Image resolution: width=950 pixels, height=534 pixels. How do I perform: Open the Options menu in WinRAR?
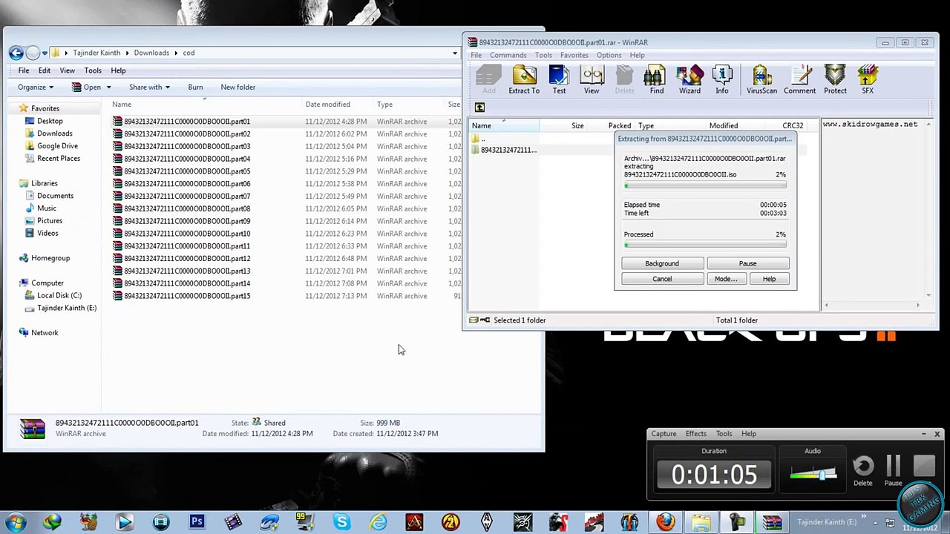(x=609, y=55)
